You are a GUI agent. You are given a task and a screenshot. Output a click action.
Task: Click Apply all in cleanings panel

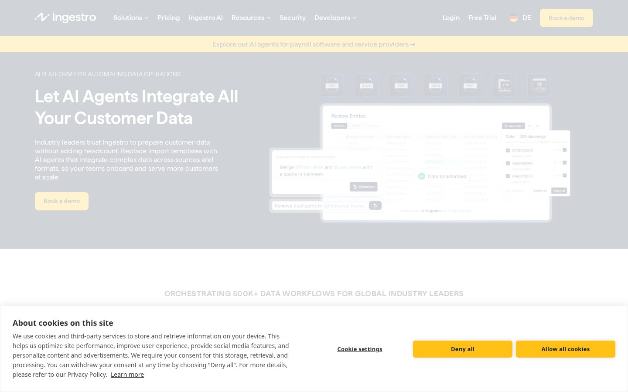(x=559, y=191)
